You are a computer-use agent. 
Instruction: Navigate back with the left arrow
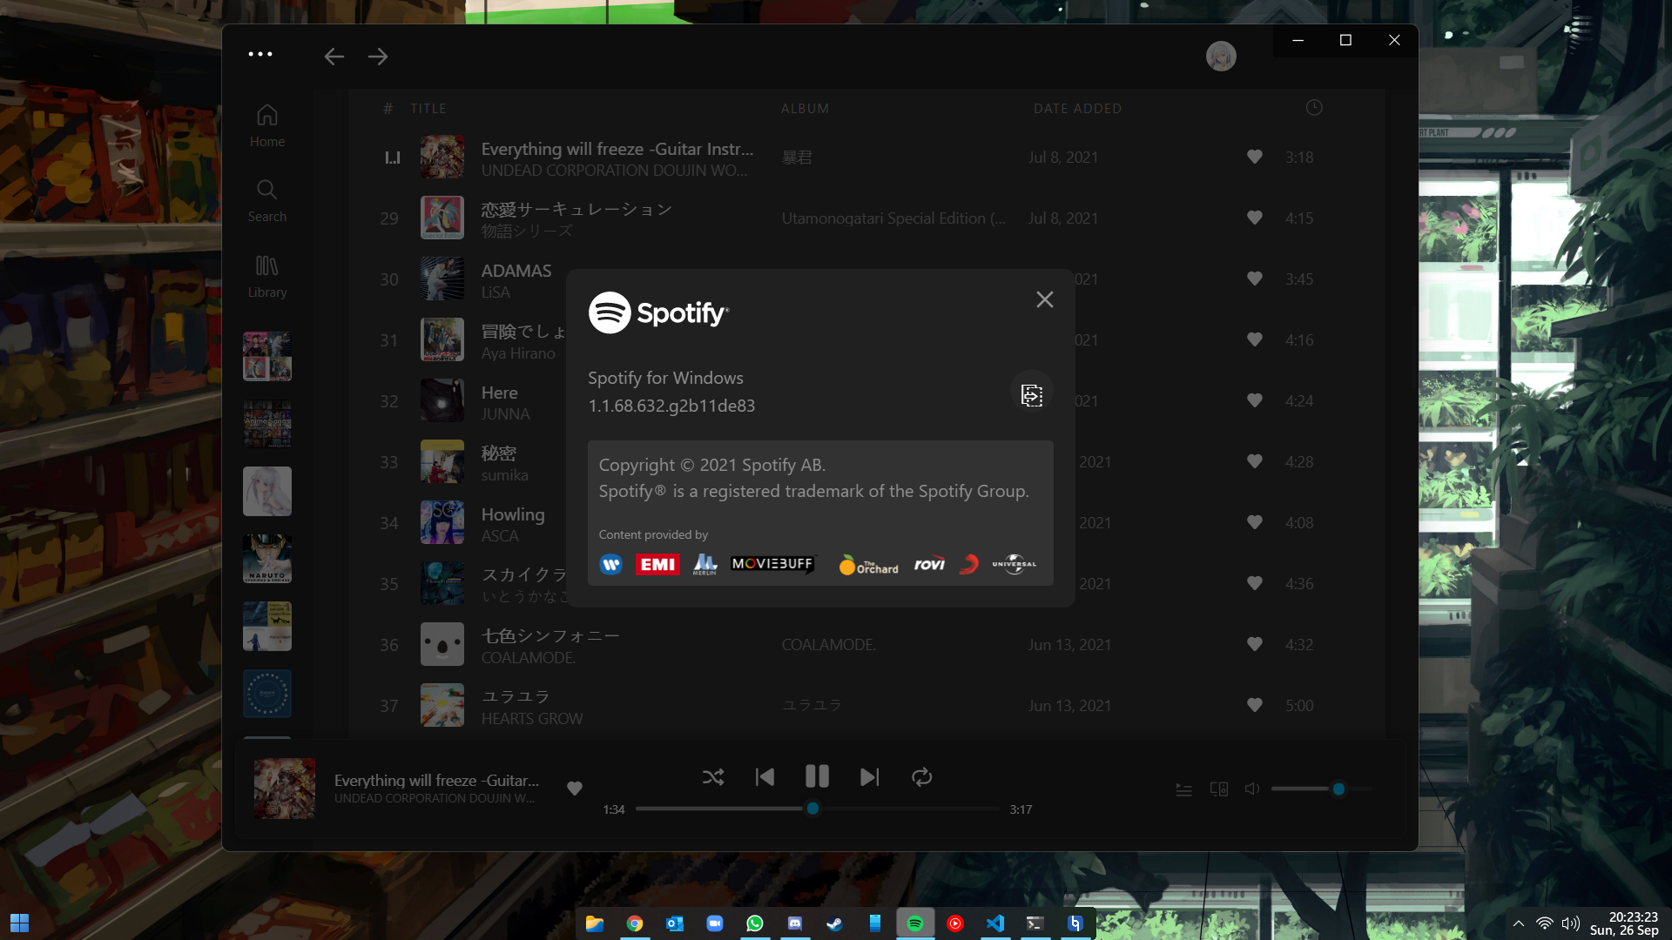(x=334, y=57)
